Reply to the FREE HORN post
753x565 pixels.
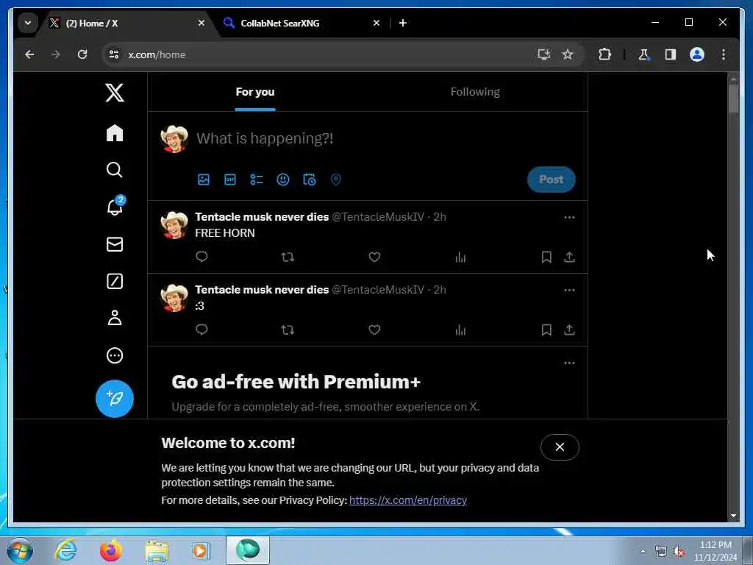click(x=201, y=257)
